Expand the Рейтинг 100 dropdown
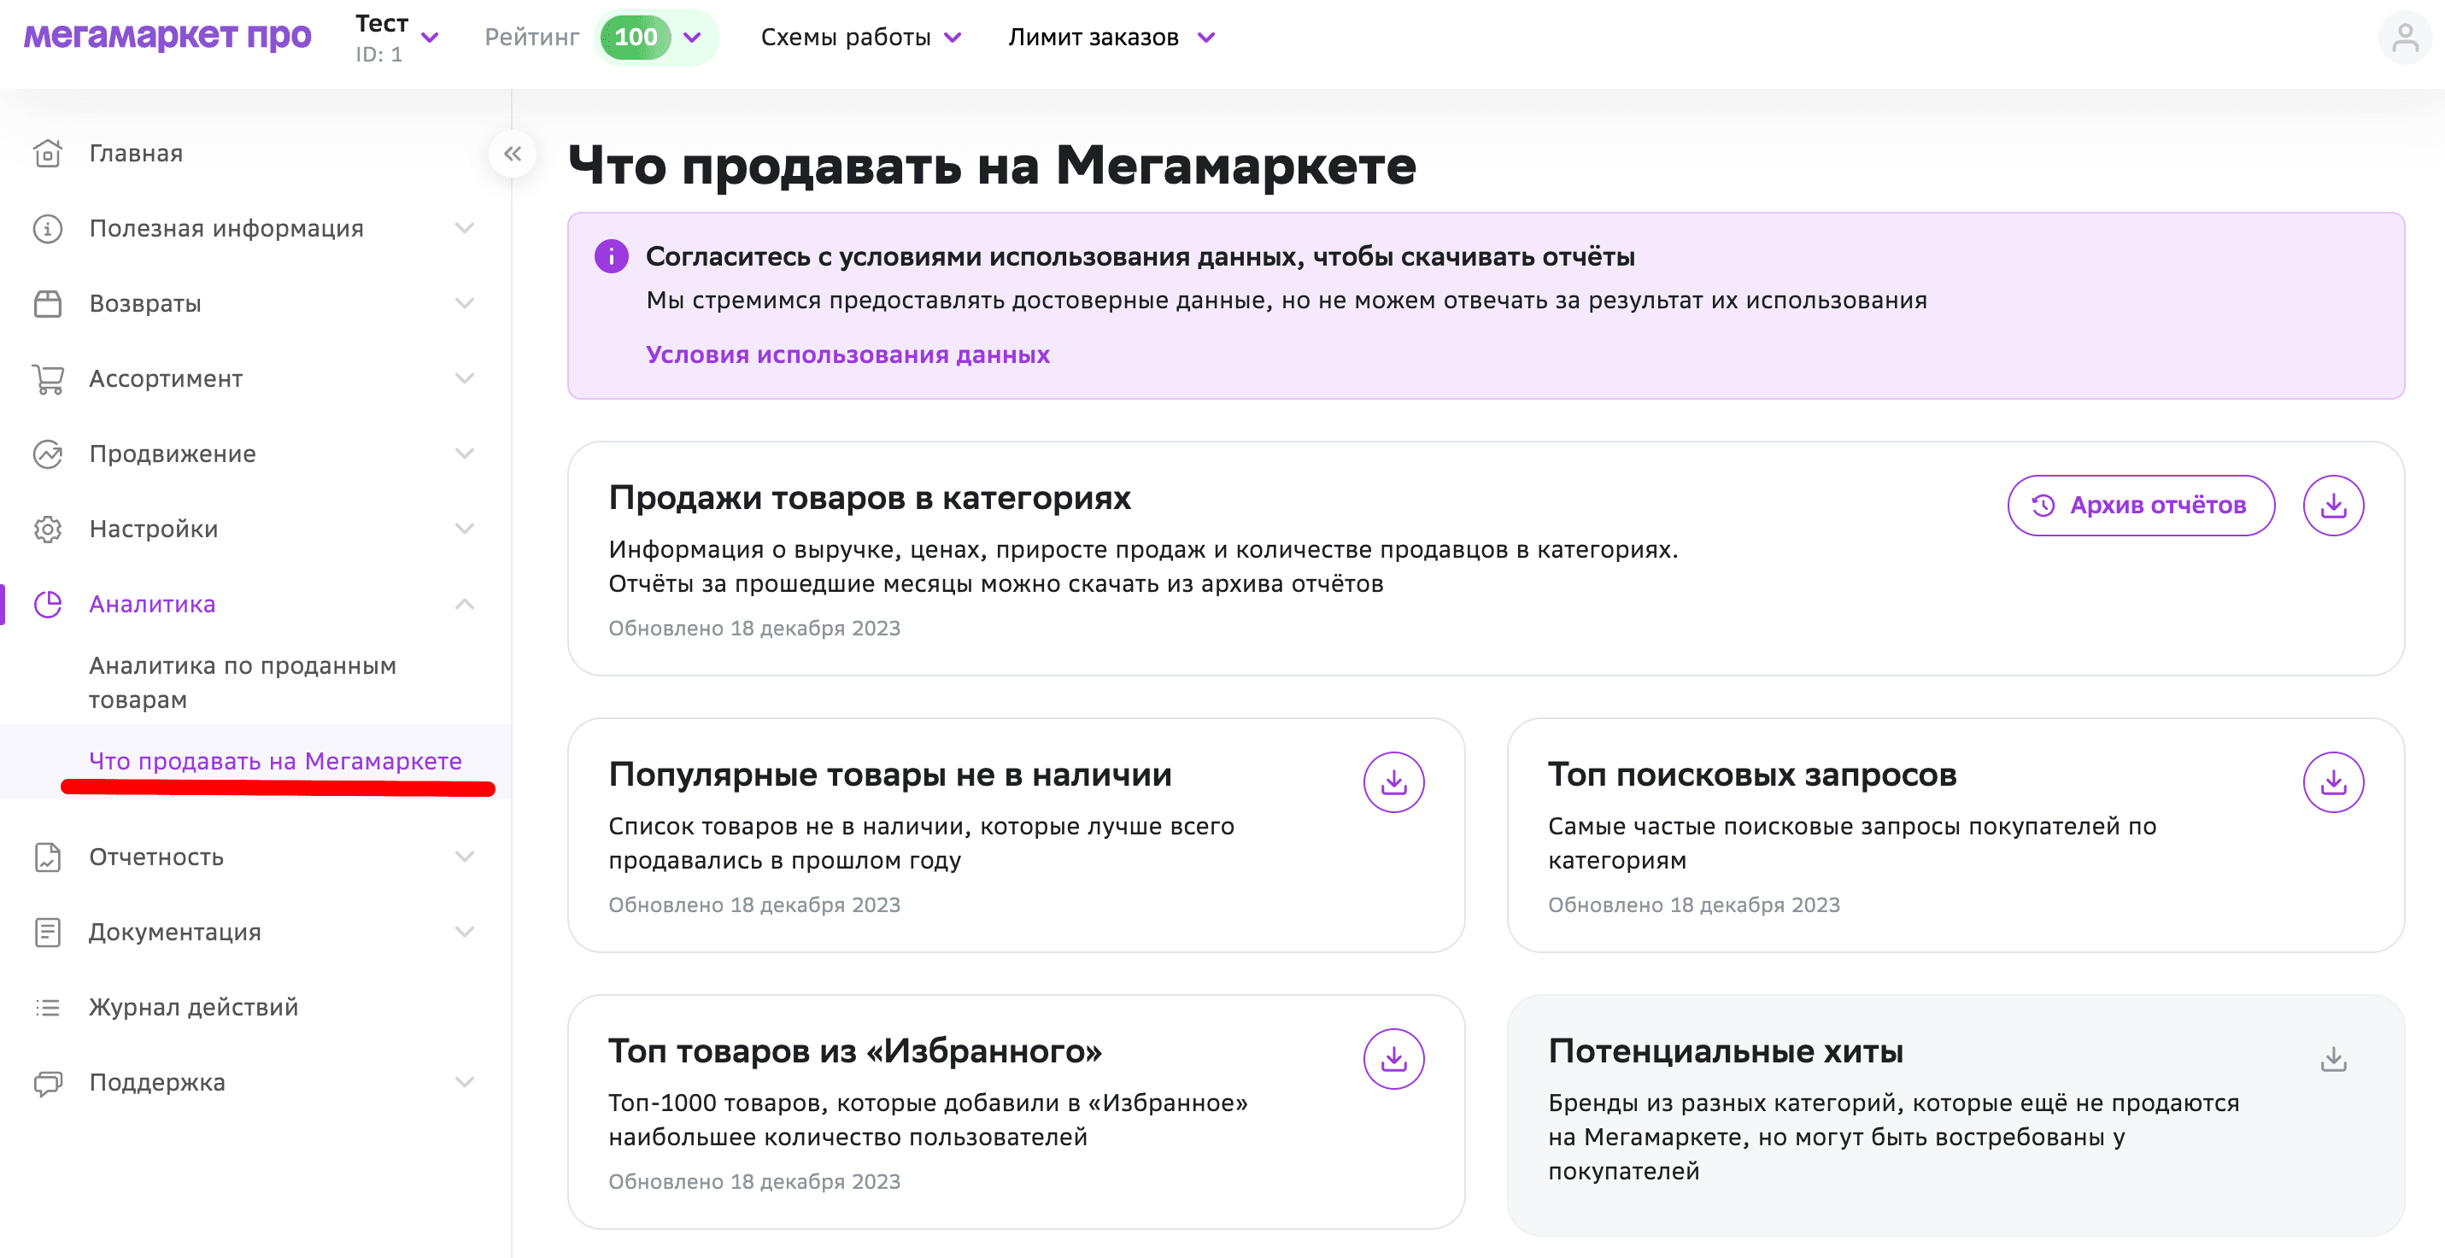The width and height of the screenshot is (2445, 1258). point(693,37)
